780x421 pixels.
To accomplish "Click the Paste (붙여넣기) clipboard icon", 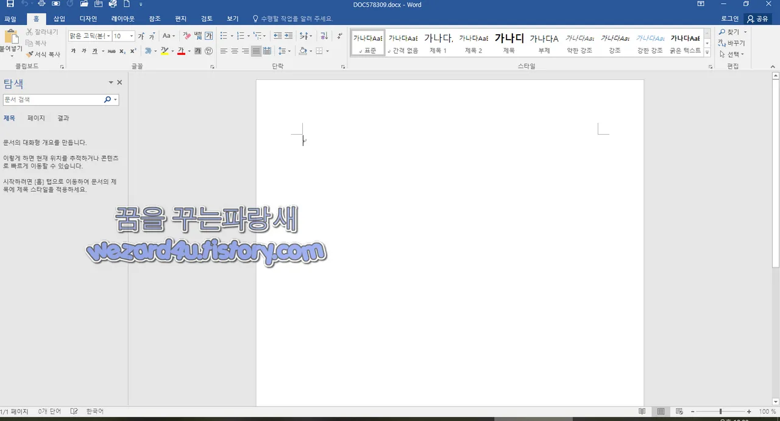I will coord(11,37).
